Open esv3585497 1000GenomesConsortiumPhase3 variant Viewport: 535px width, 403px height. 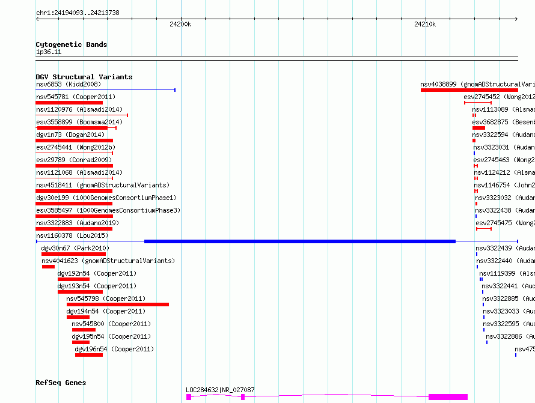(108, 210)
